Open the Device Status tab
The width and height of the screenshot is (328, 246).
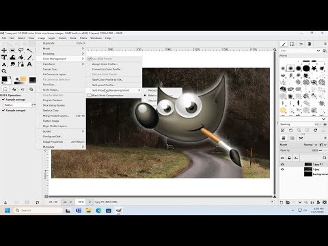(14, 89)
